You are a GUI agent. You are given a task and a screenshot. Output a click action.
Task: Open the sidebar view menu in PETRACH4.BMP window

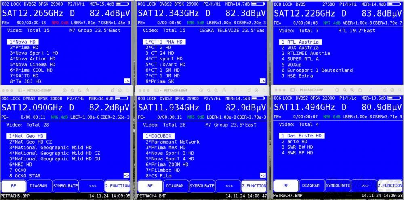tap(157, 90)
